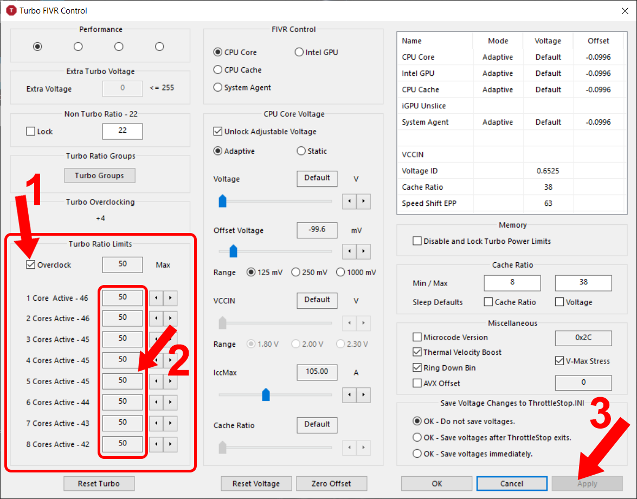Click Reset Voltage button
Viewport: 637px width, 499px height.
256,484
